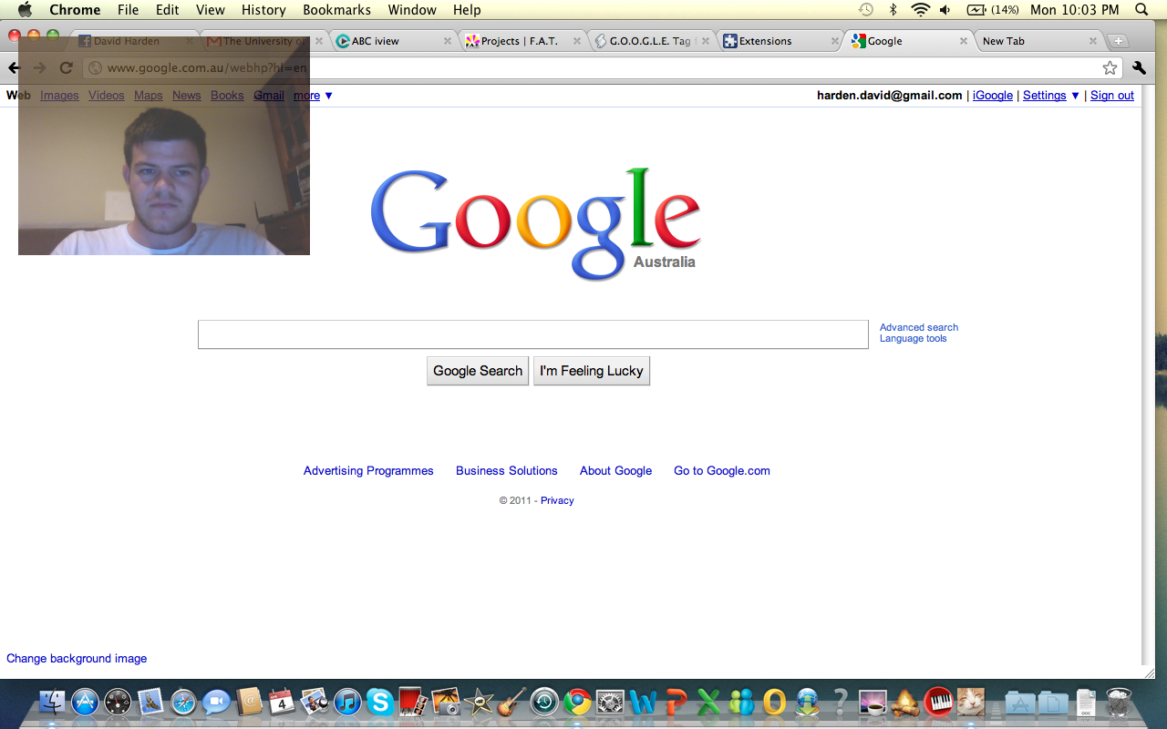Viewport: 1167px width, 729px height.
Task: Click the Change background image link
Action: (77, 658)
